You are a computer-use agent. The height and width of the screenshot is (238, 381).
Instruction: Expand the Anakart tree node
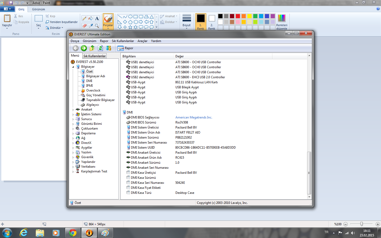[73, 110]
